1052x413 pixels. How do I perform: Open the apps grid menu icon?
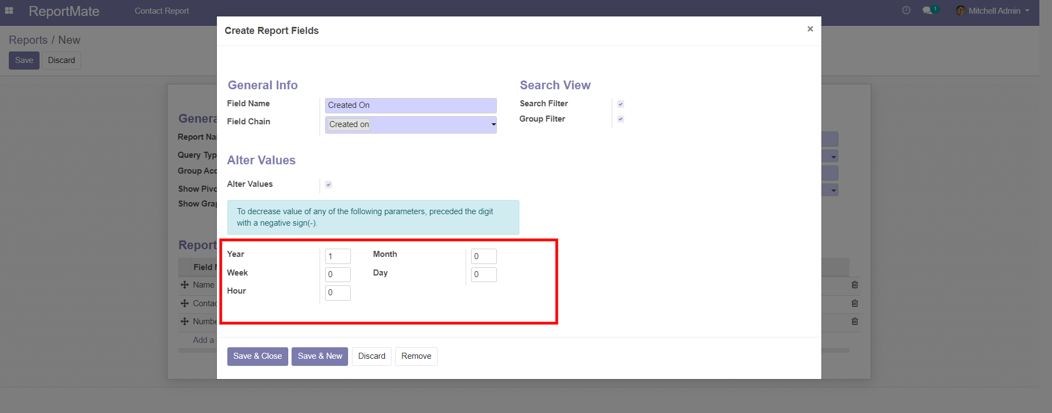point(9,11)
